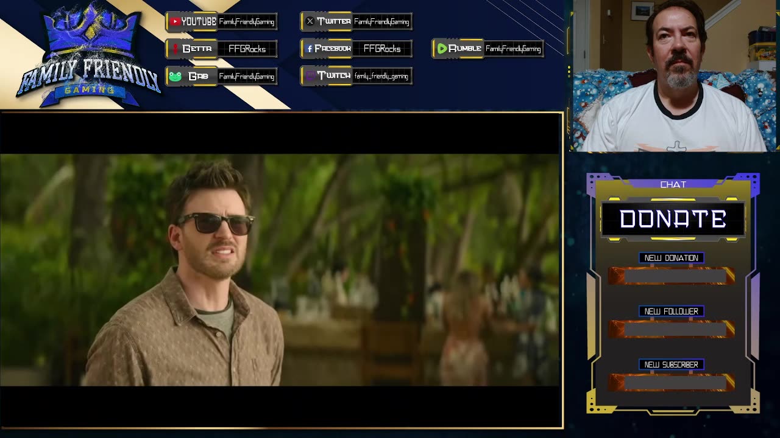Click the NEW SUBSCRIBER label
780x438 pixels.
pos(672,364)
